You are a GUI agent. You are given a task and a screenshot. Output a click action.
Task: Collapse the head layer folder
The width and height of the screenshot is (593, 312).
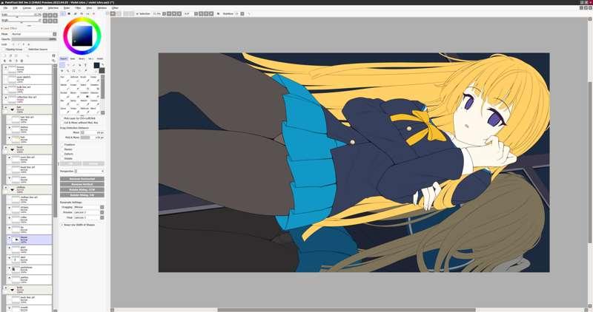[12, 150]
